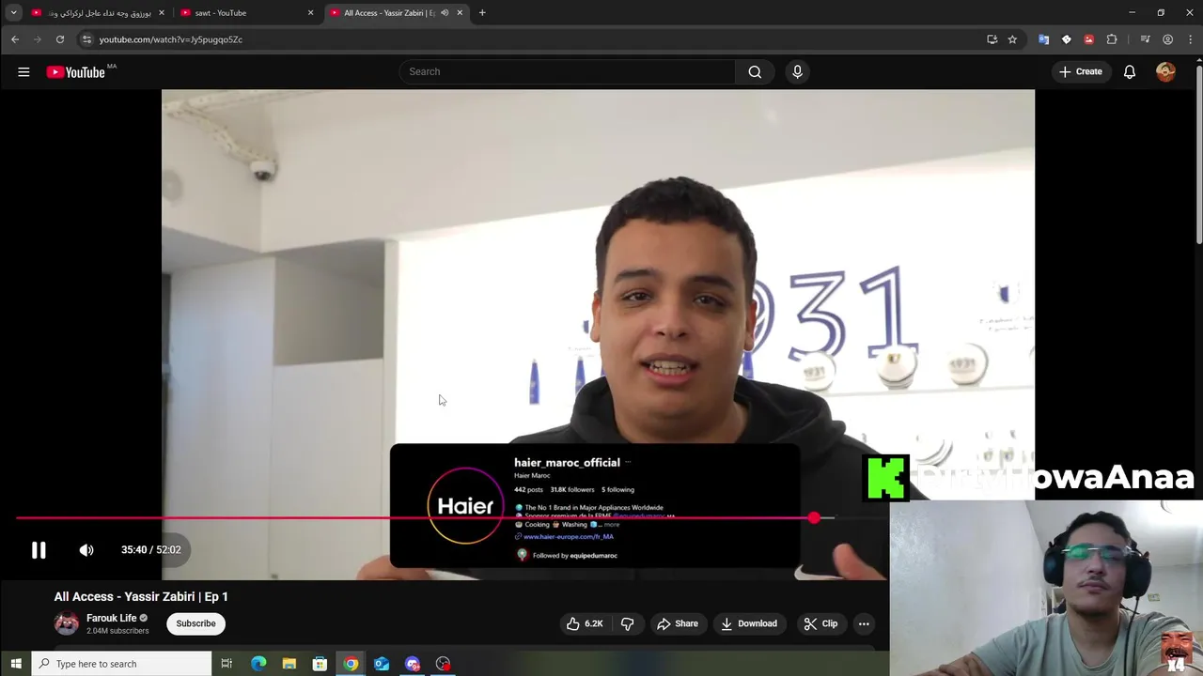Open the YouTube hamburger guide menu
This screenshot has width=1203, height=676.
(x=23, y=71)
